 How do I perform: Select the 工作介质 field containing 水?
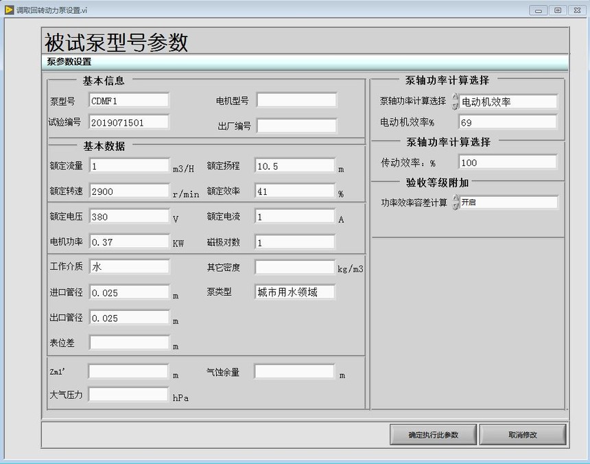point(129,267)
